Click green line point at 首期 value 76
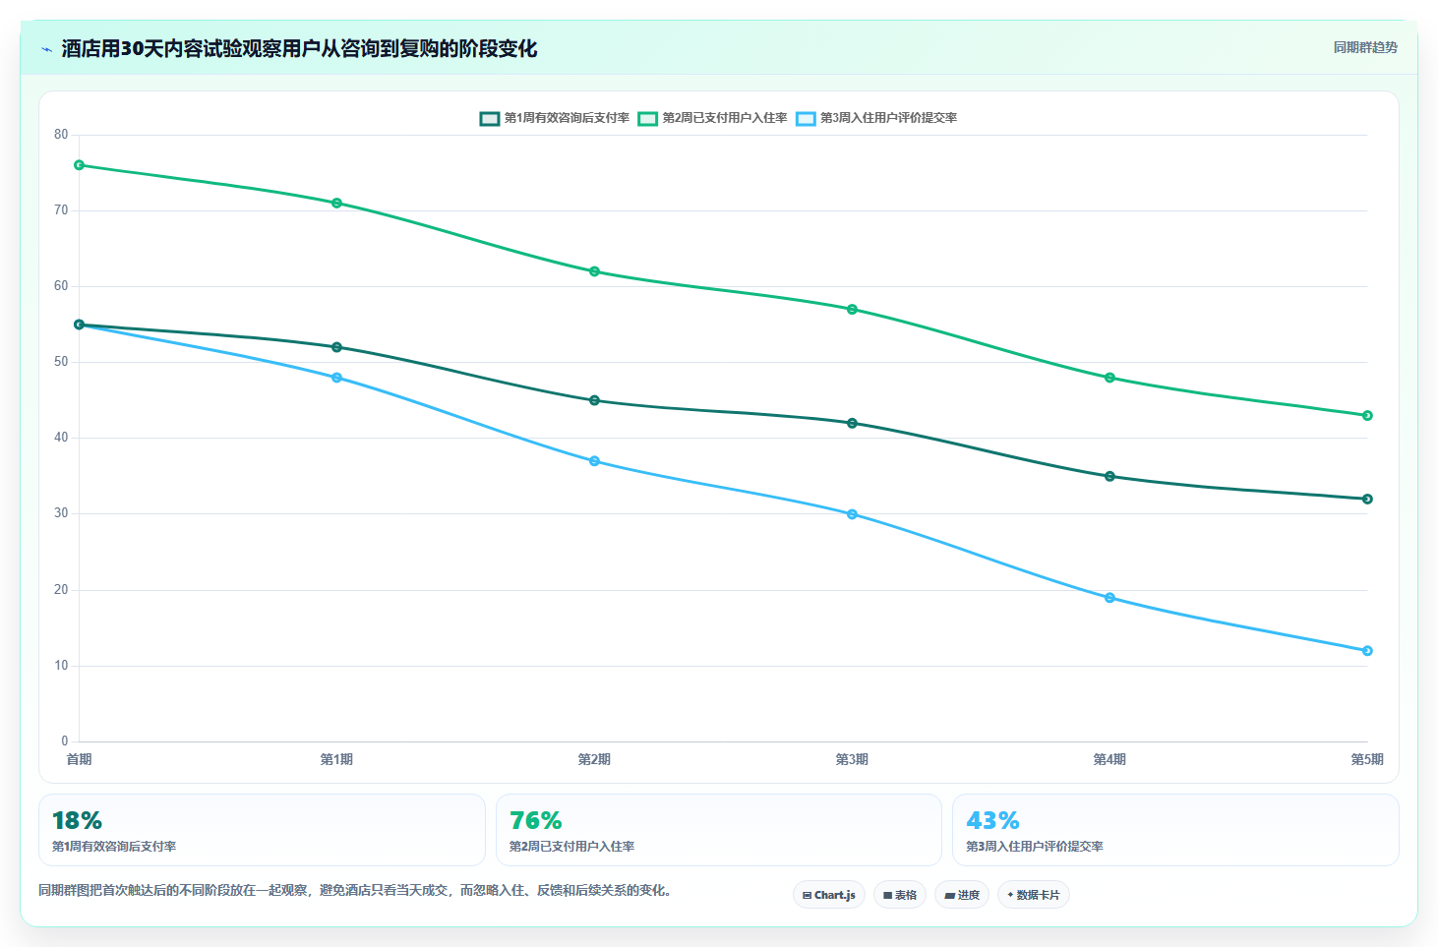The width and height of the screenshot is (1438, 947). (x=79, y=165)
